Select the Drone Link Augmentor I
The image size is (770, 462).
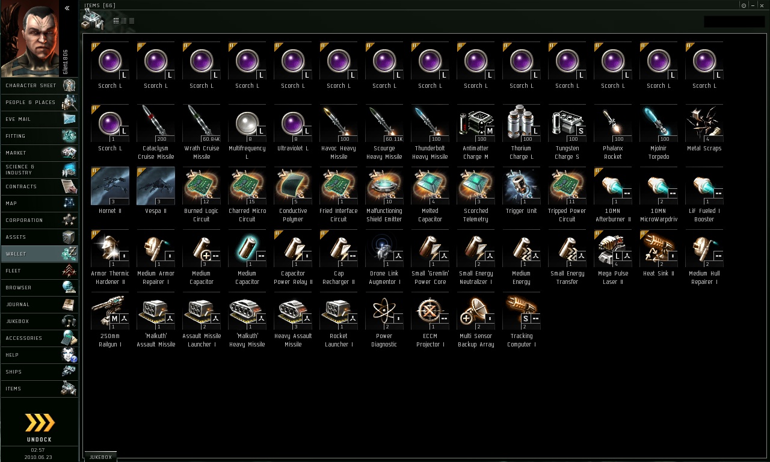point(384,257)
